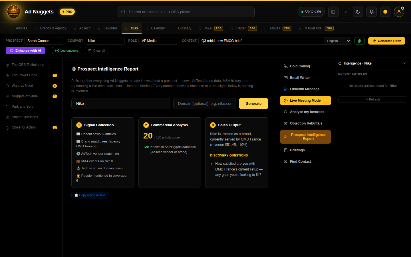Click Copy report as text

click(90, 195)
